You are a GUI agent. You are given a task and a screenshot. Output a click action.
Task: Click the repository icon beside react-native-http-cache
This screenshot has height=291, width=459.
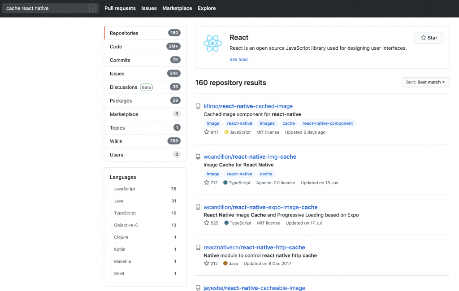pyautogui.click(x=198, y=248)
